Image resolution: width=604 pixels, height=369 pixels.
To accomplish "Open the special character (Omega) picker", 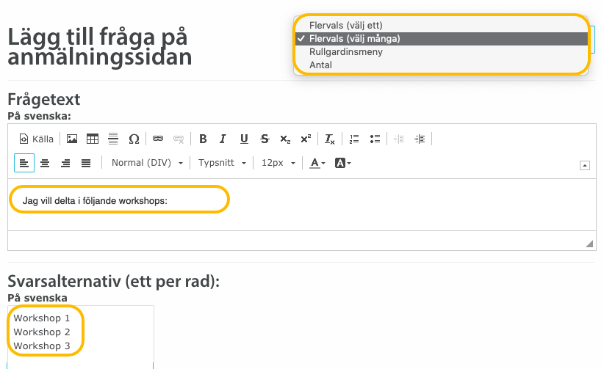I will pyautogui.click(x=134, y=139).
